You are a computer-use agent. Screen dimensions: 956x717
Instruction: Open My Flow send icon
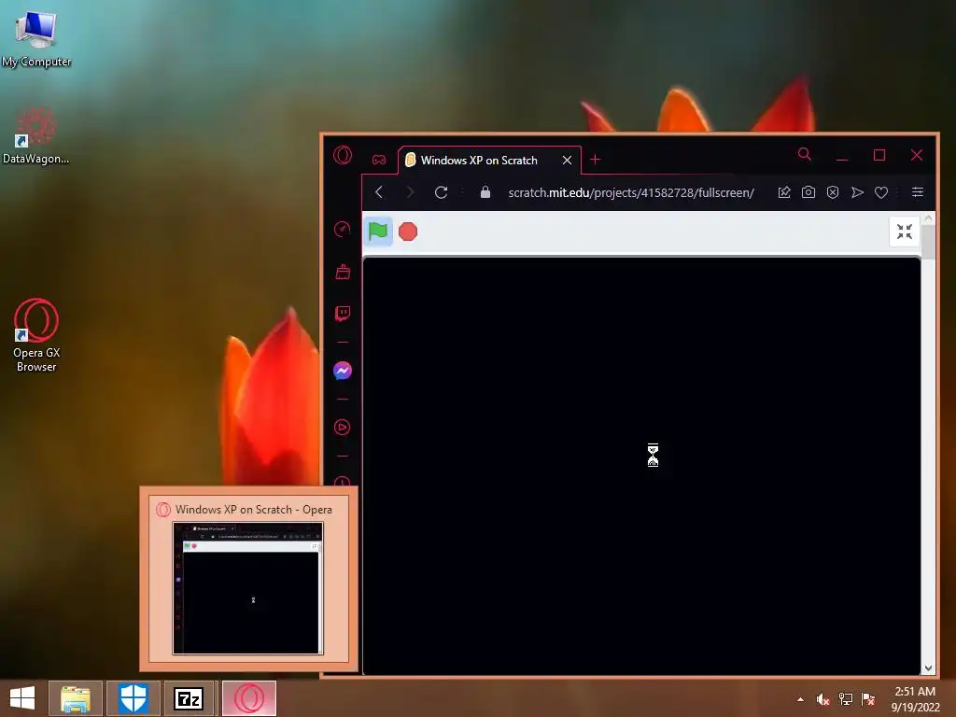point(857,192)
